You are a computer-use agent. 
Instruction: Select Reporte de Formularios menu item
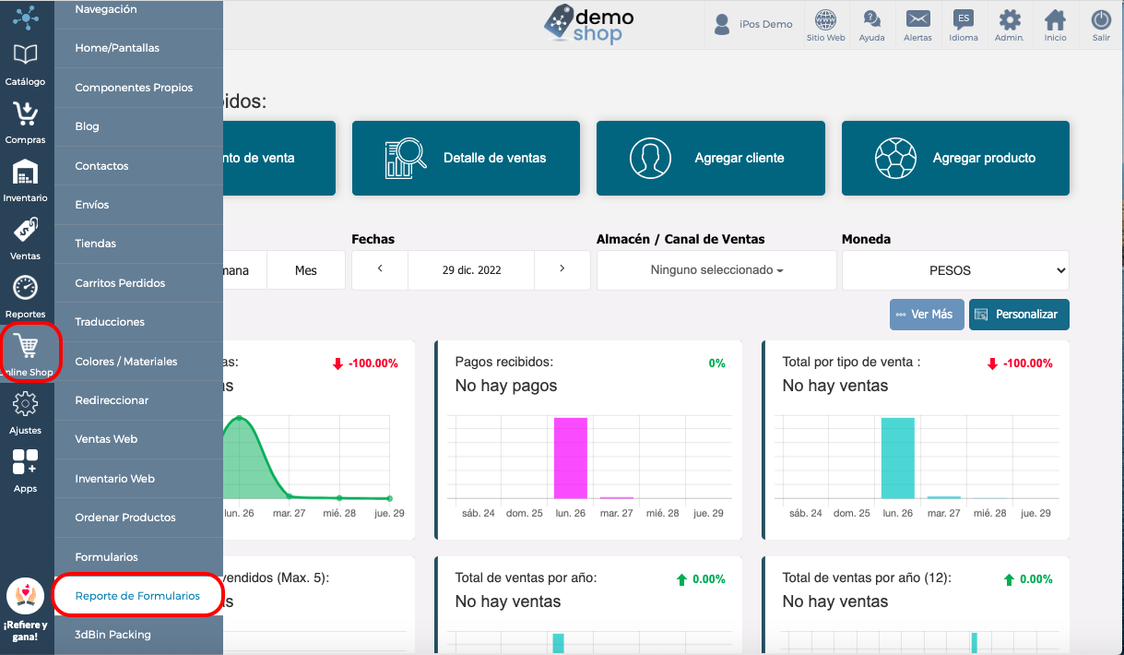click(x=137, y=596)
